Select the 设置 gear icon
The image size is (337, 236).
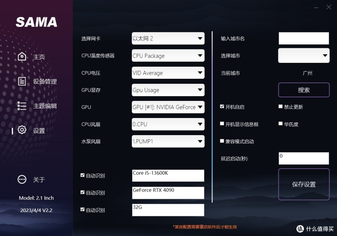22,130
